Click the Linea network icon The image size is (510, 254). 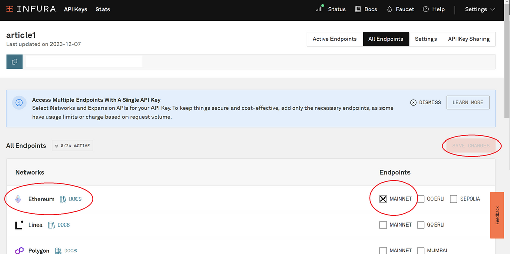[19, 225]
